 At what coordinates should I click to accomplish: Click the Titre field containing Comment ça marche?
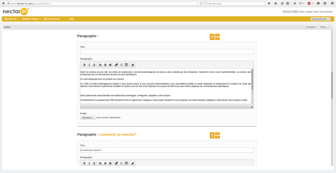[167, 150]
